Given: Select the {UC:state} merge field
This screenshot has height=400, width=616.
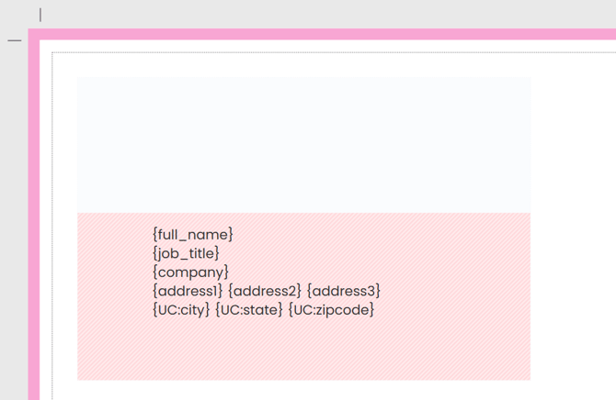Looking at the screenshot, I should [x=248, y=310].
